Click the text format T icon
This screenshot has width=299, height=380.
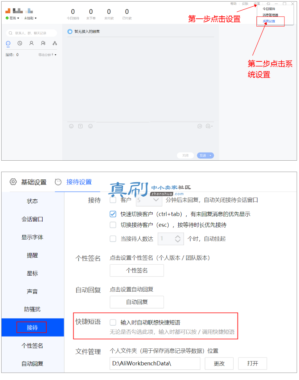tap(80, 126)
